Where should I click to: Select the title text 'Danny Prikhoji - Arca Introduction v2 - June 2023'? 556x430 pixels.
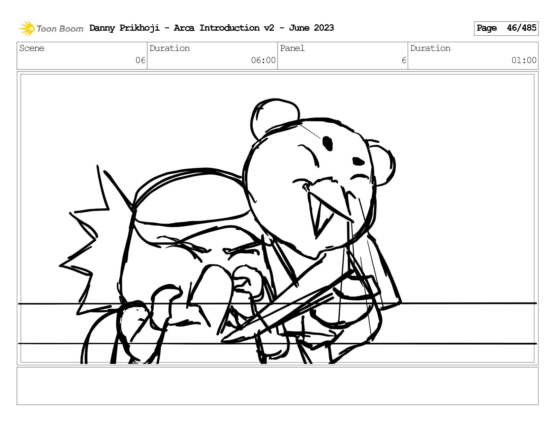(212, 28)
